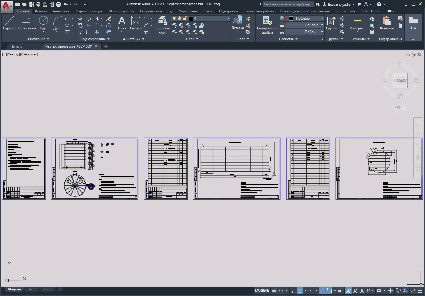The image size is (425, 296).
Task: Toggle object snap (2D osnap)
Action: (329, 291)
